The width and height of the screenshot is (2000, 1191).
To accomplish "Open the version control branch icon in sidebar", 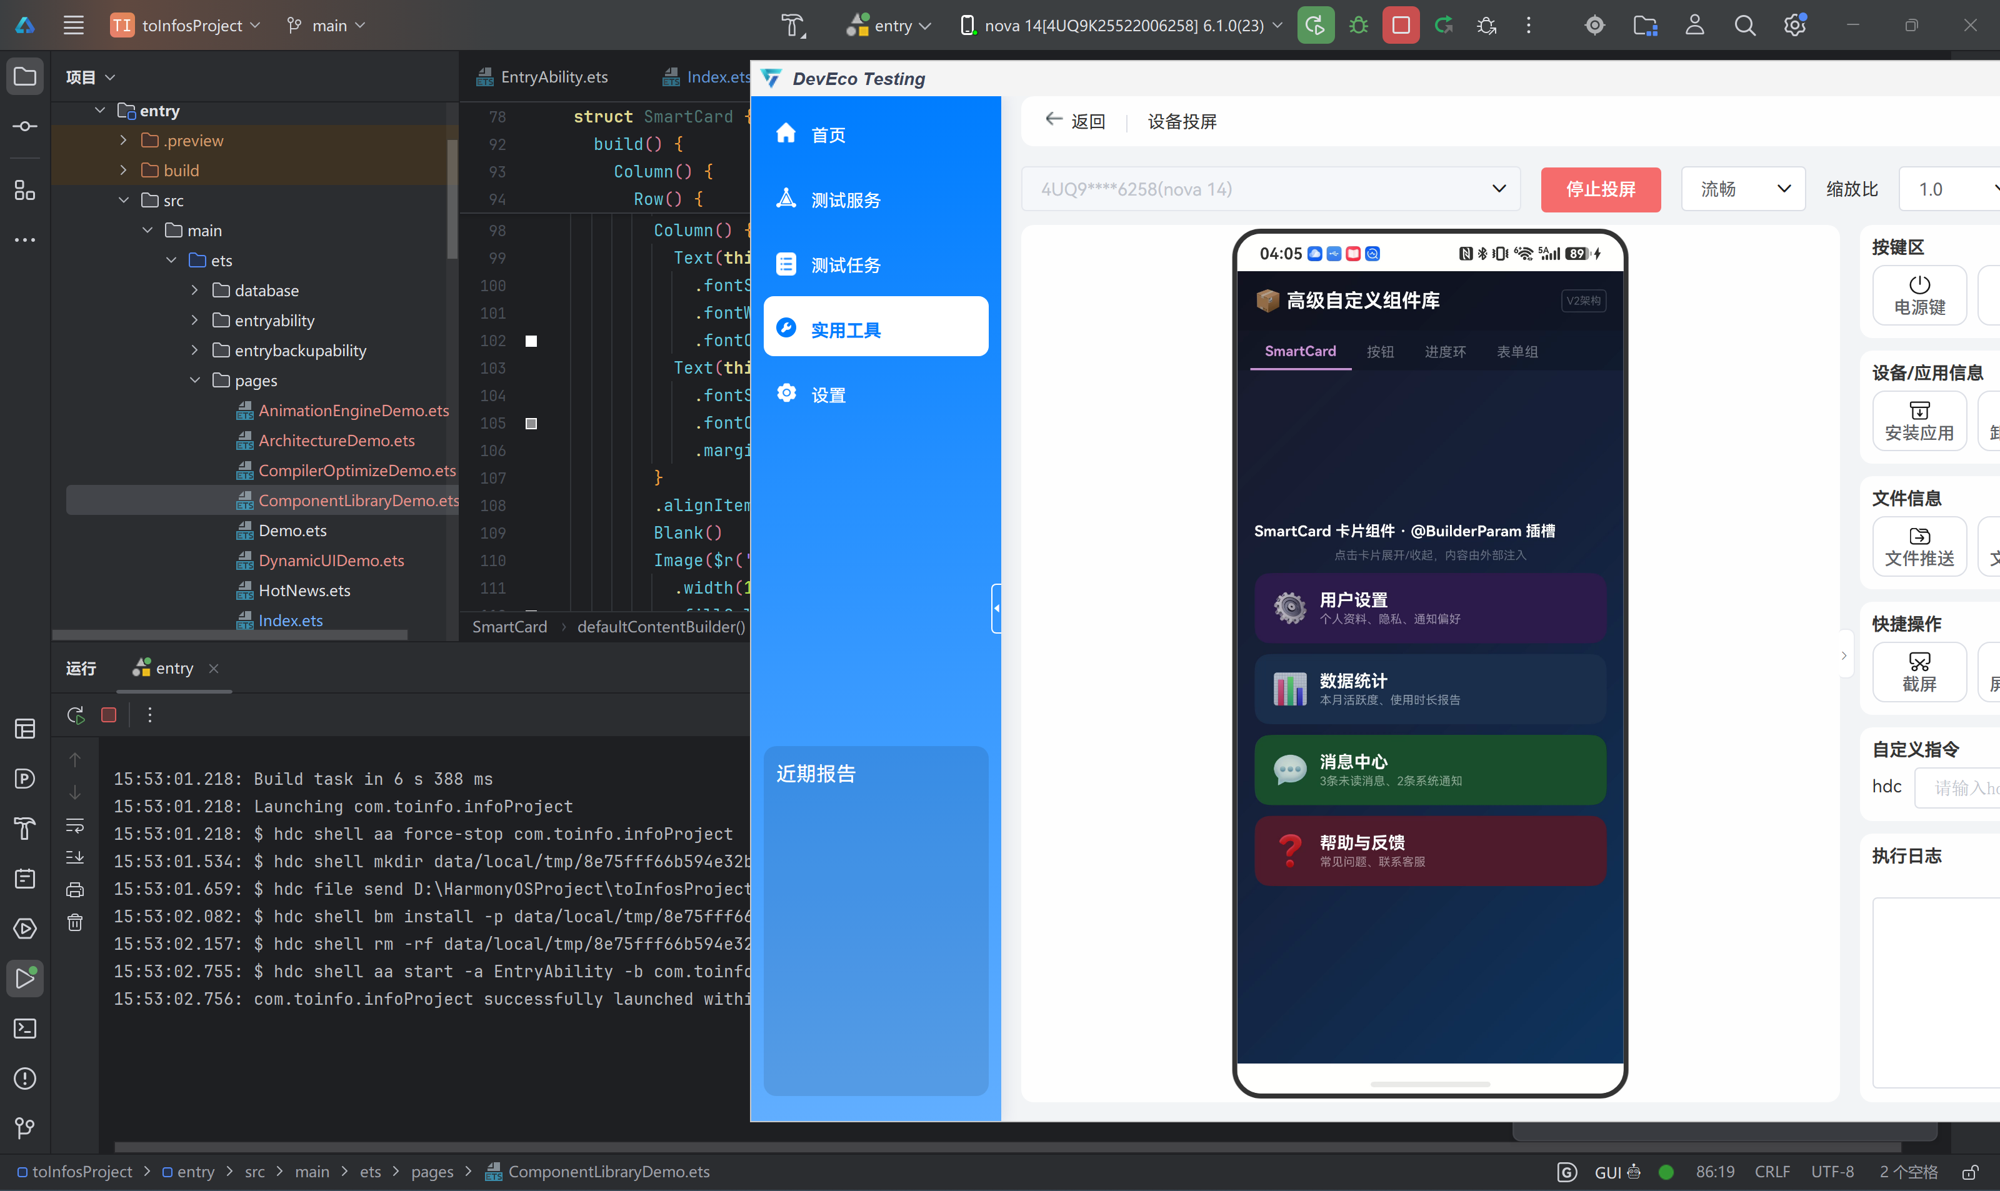I will pyautogui.click(x=25, y=1128).
